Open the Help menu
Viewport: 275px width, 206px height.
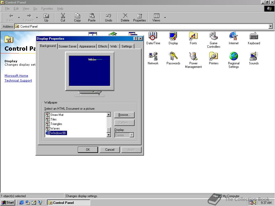(60, 9)
